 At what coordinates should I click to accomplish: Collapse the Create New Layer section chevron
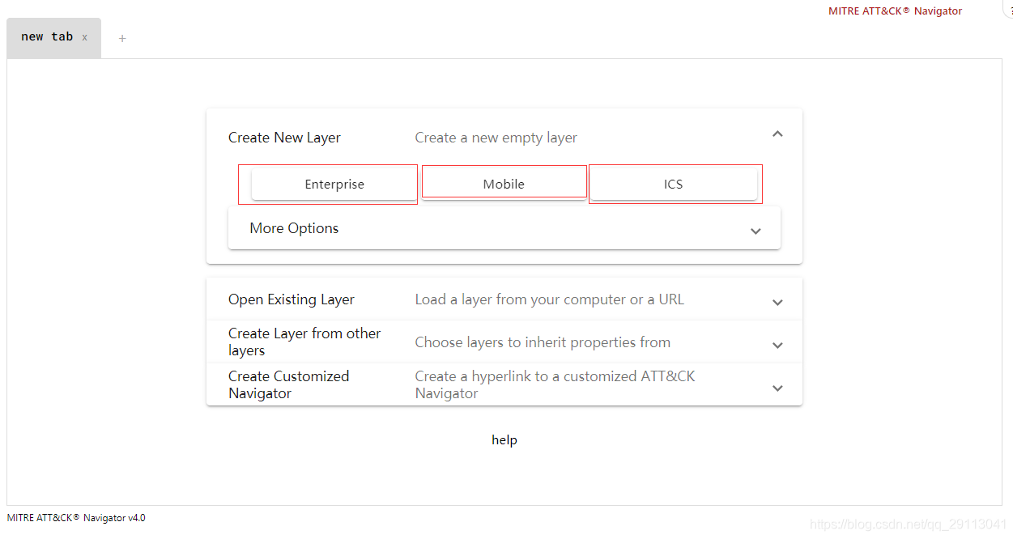click(x=777, y=134)
